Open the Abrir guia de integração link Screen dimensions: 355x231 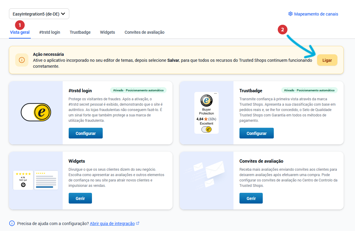112,224
